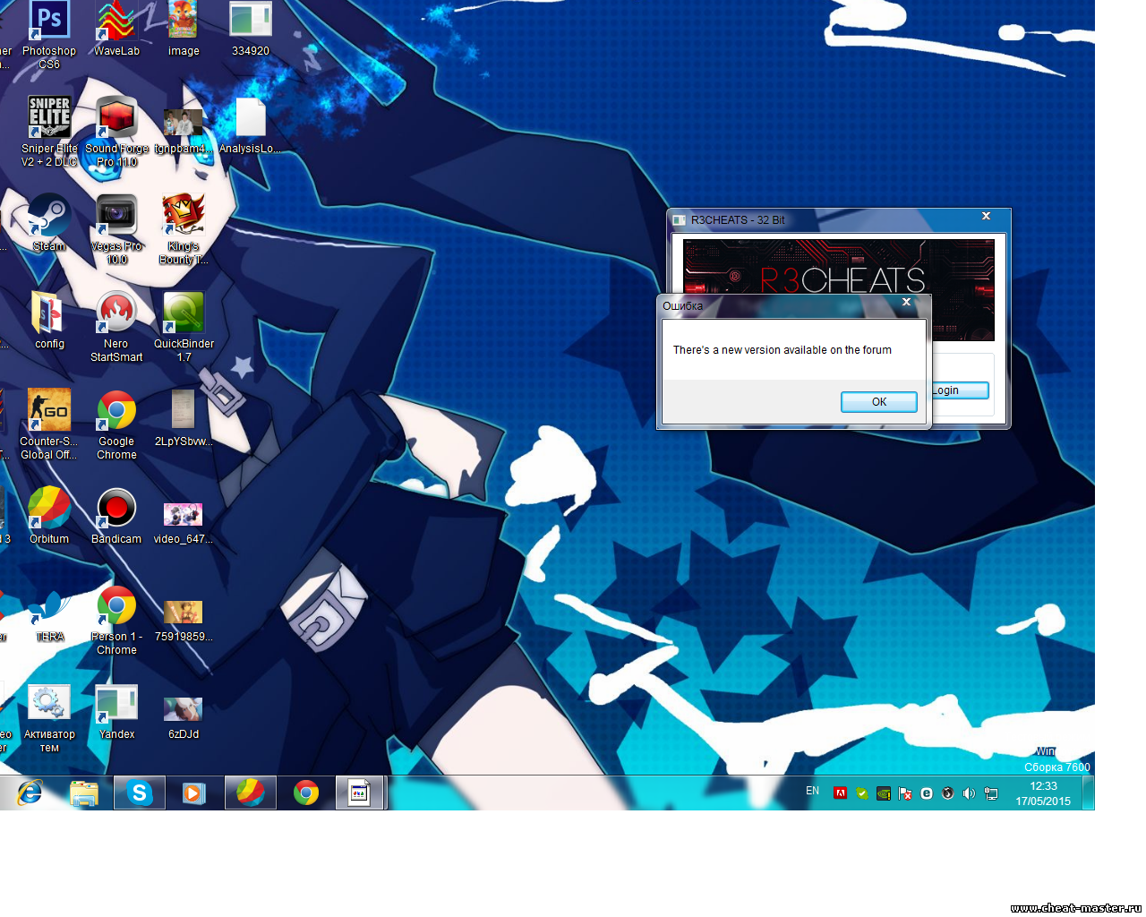Switch to R3CHEATS taskbar item
Screen dimensions: 1146x917
point(360,793)
